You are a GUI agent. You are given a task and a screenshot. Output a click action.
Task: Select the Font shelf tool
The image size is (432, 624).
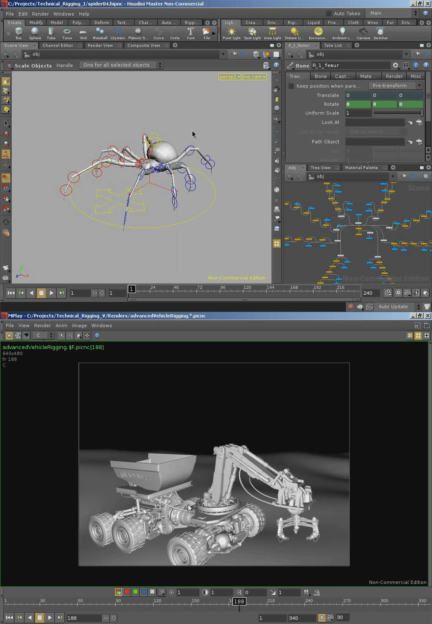click(190, 33)
